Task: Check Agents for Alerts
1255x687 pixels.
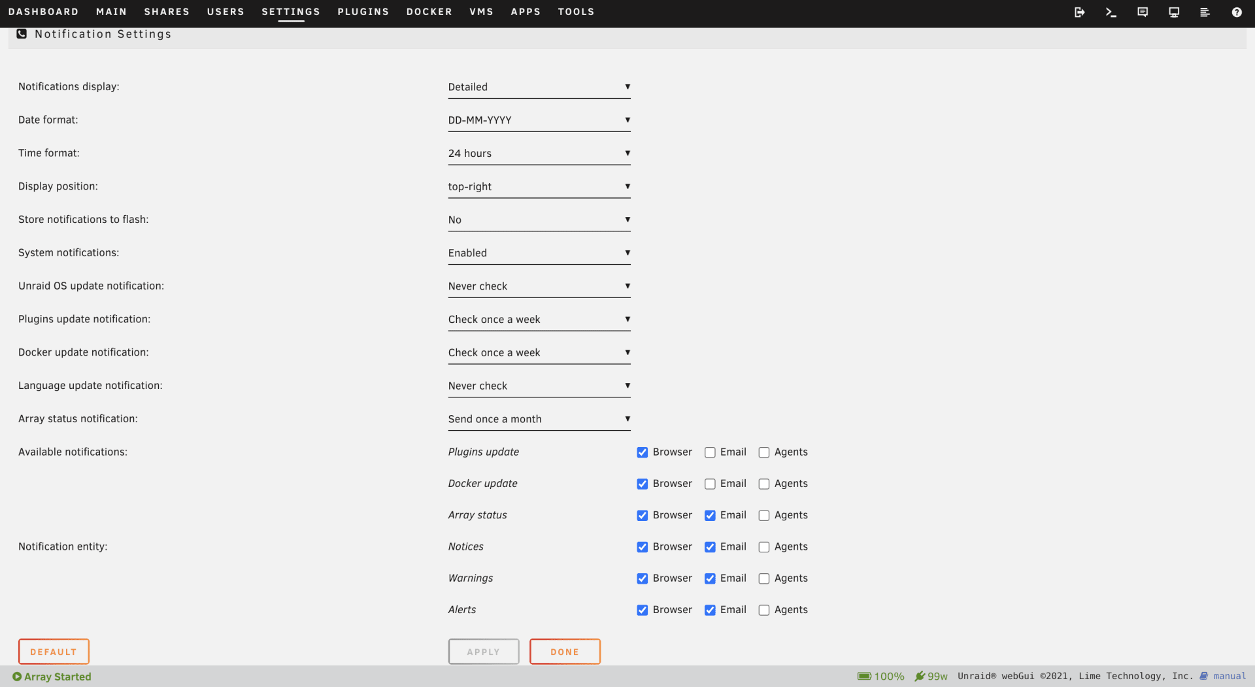Action: 764,610
